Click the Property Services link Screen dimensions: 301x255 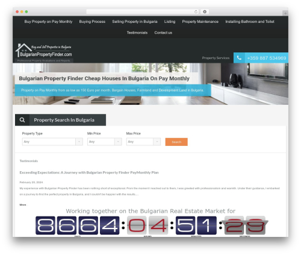click(x=216, y=58)
